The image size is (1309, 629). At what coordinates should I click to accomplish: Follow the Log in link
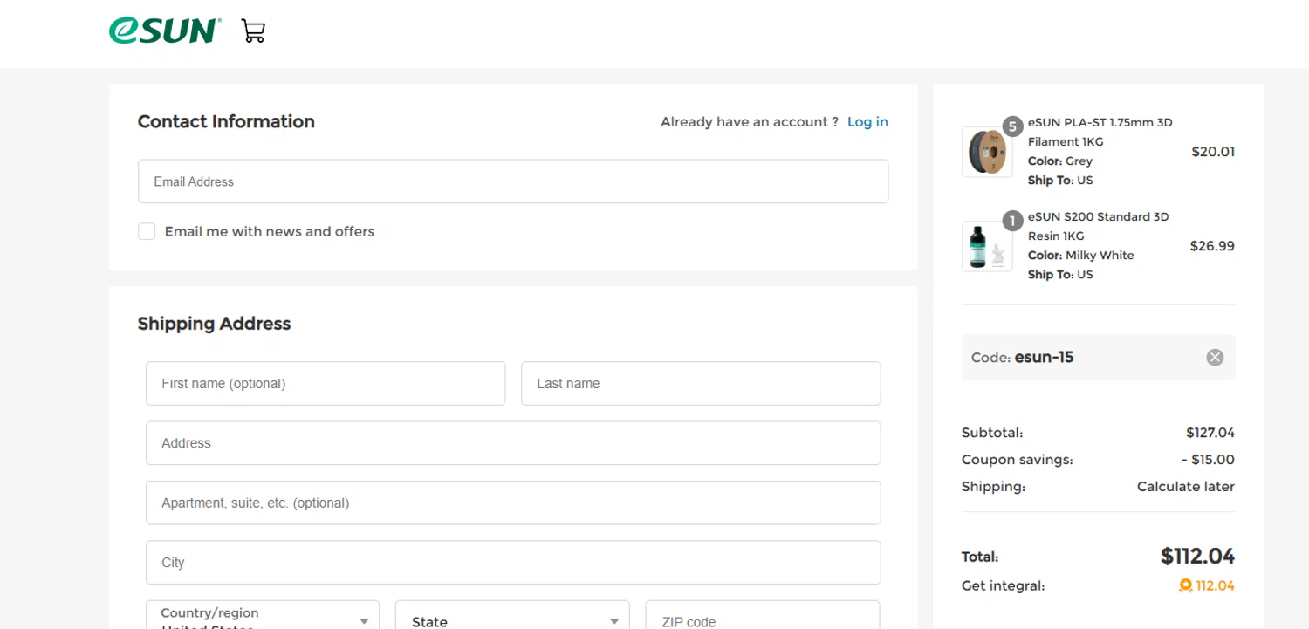click(x=867, y=121)
